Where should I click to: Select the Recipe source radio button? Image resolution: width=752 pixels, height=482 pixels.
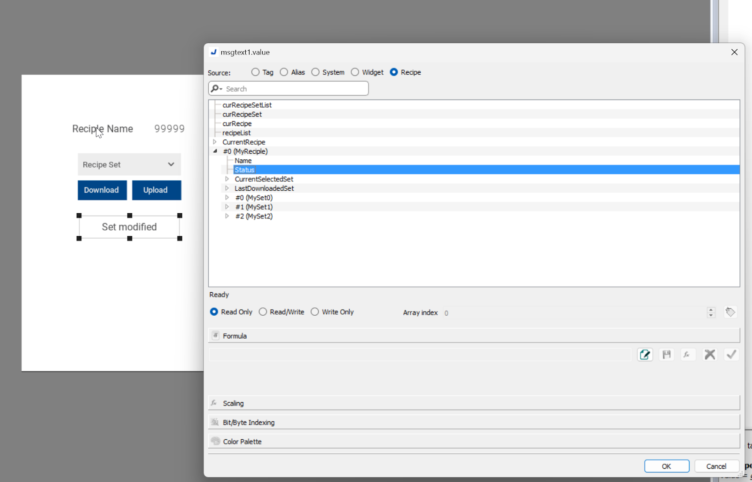click(x=394, y=72)
